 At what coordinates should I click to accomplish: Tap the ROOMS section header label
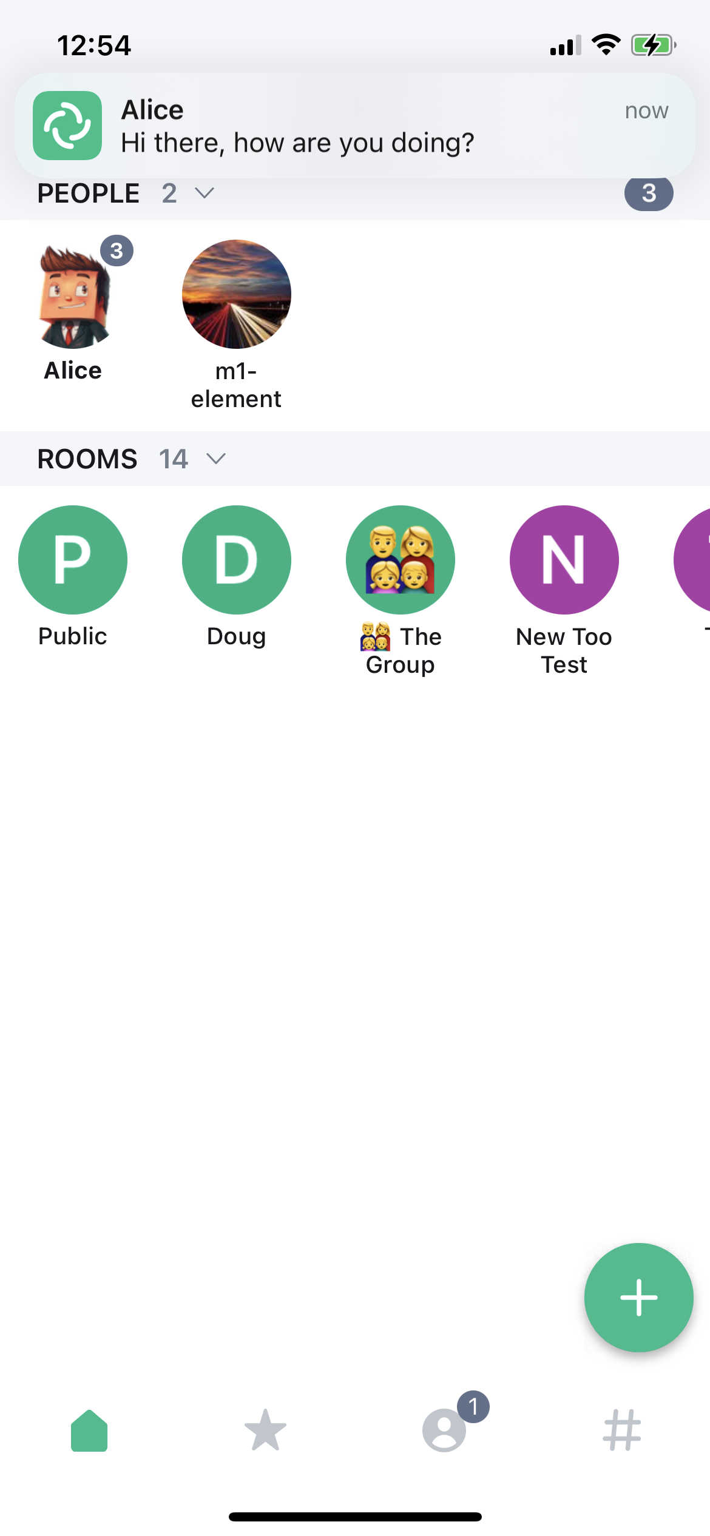[x=87, y=459]
